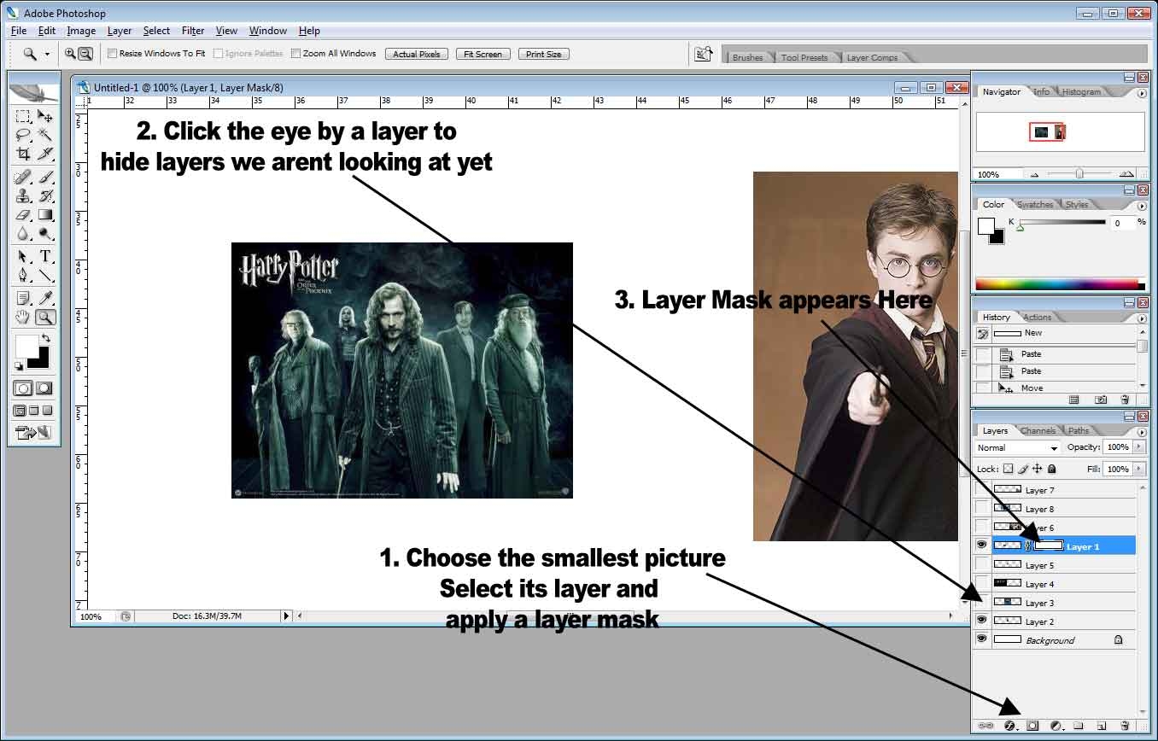Open the Normal blend mode dropdown
The image size is (1158, 741).
1018,447
